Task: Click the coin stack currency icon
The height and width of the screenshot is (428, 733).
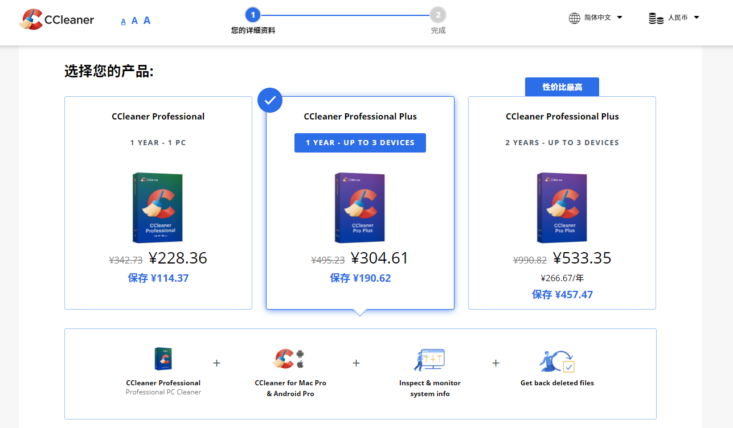Action: coord(656,18)
